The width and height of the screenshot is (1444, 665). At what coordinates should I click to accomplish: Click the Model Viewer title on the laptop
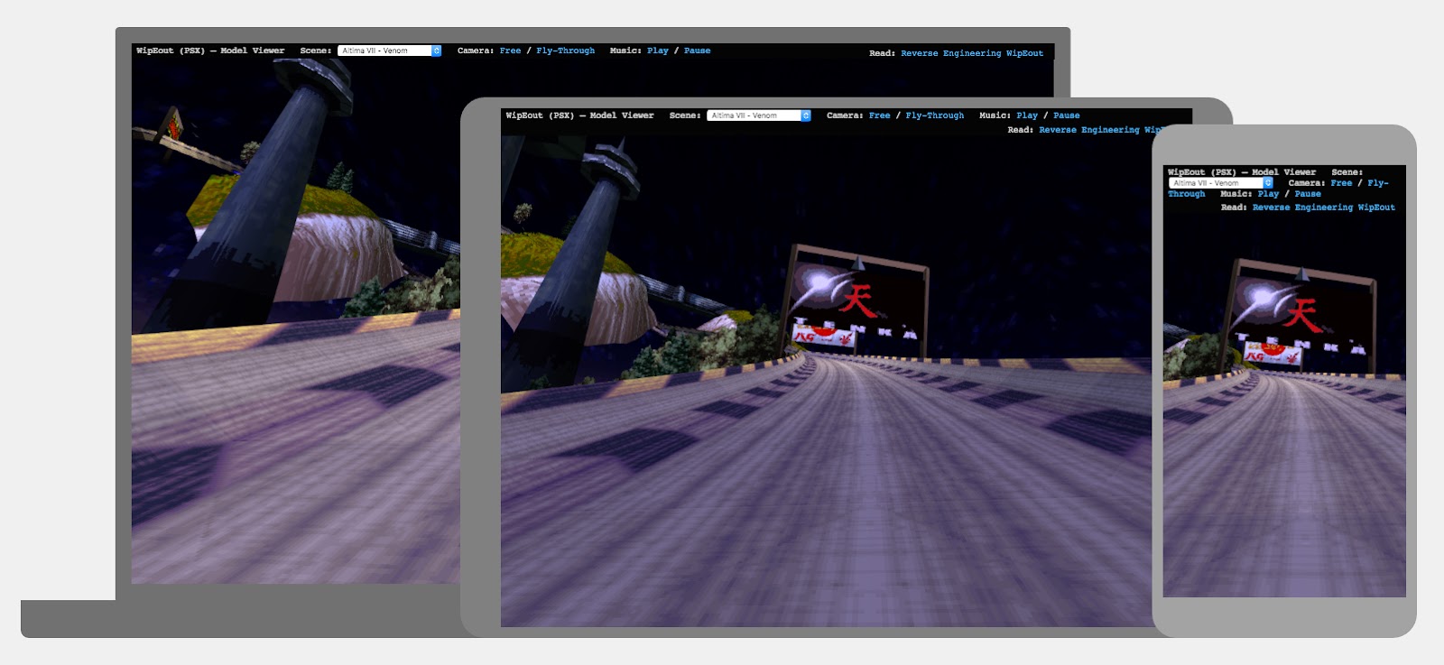click(210, 51)
